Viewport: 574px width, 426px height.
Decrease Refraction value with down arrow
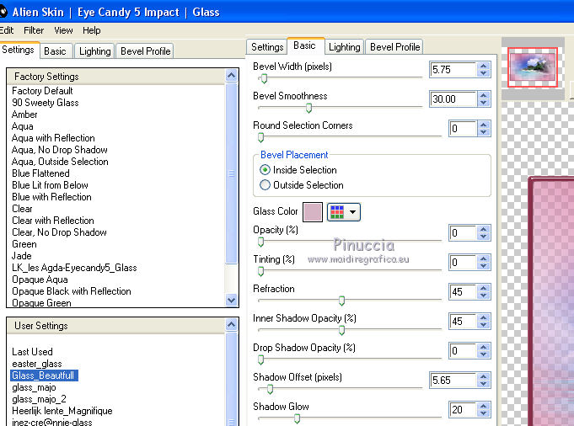484,296
